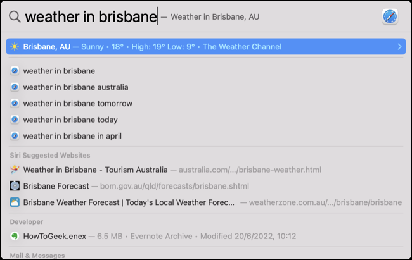Click the Weatherzone forecast site icon
412x260 pixels.
(15, 202)
